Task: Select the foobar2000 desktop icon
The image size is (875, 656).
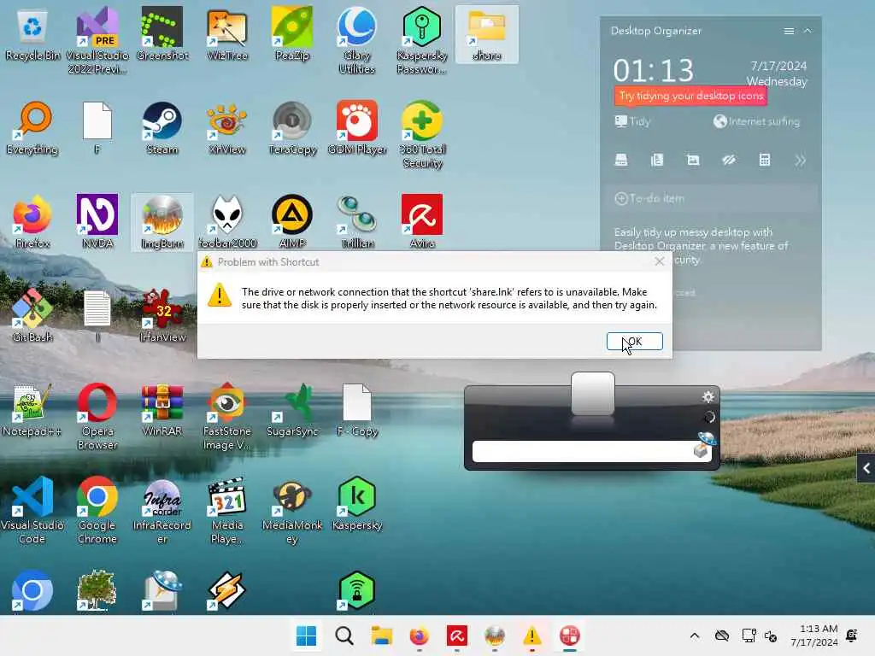Action: coord(227,221)
